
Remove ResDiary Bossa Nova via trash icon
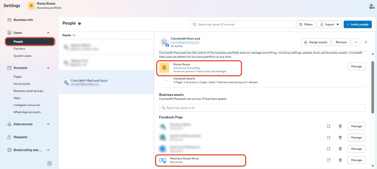point(340,160)
